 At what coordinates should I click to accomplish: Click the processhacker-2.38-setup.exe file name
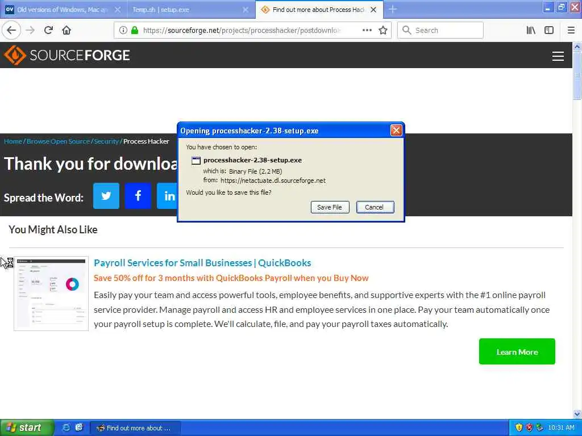coord(252,160)
